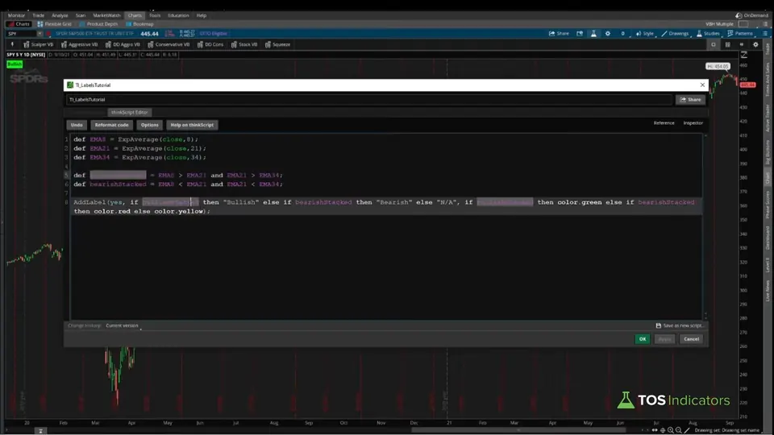Open the OnDemand feature
This screenshot has width=774, height=435.
coord(751,15)
